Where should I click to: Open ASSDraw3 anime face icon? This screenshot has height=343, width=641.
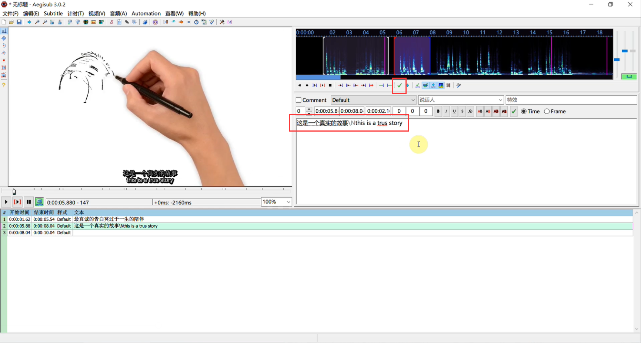[x=156, y=22]
